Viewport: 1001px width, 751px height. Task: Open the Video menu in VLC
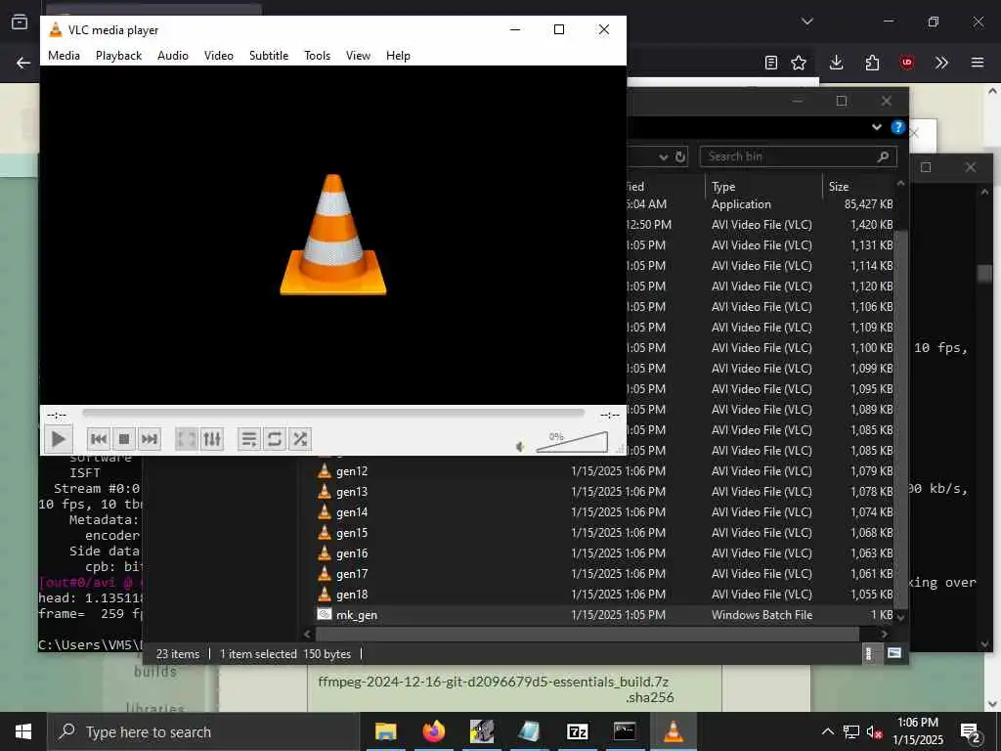tap(218, 56)
